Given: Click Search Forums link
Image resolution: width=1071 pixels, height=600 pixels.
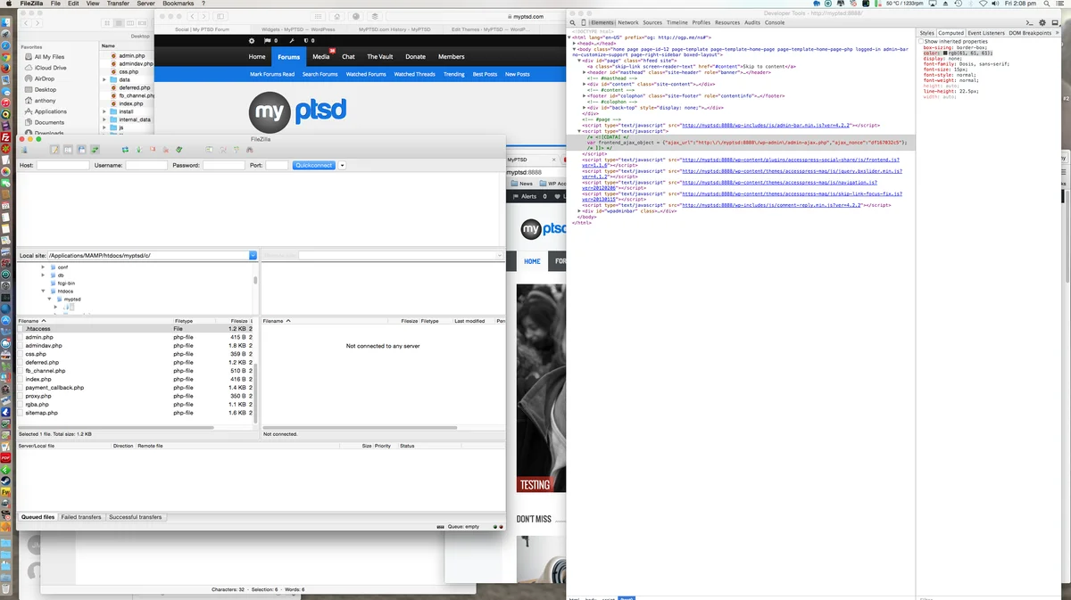Looking at the screenshot, I should click(x=320, y=75).
